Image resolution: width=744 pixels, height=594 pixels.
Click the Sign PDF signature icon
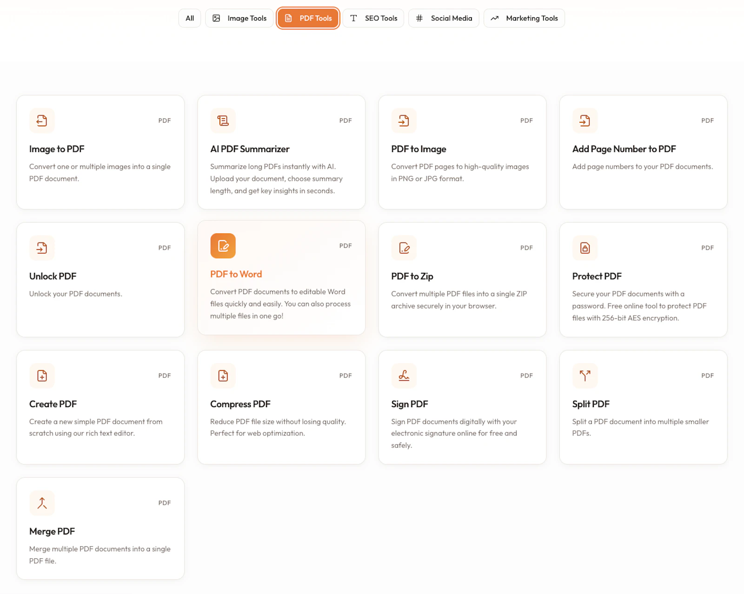[404, 376]
